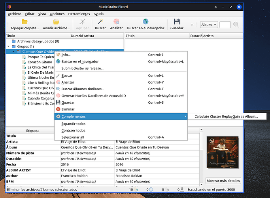Screen dimensions: 270x198
Task: Click the Añadir archivos toolbar icon
Action: tap(56, 22)
